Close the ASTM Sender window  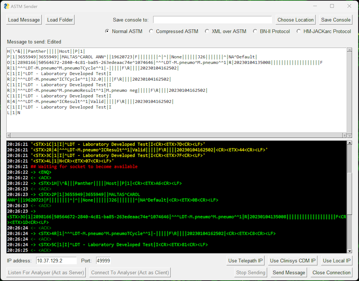click(x=349, y=6)
